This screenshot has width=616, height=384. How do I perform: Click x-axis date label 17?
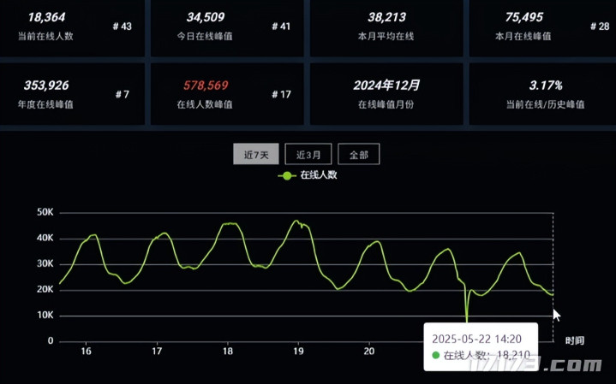coord(157,351)
